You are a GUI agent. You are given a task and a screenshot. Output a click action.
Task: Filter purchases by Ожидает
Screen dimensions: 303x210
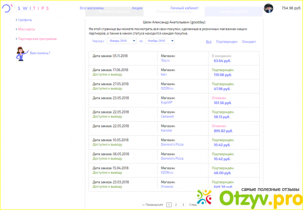coord(249,42)
